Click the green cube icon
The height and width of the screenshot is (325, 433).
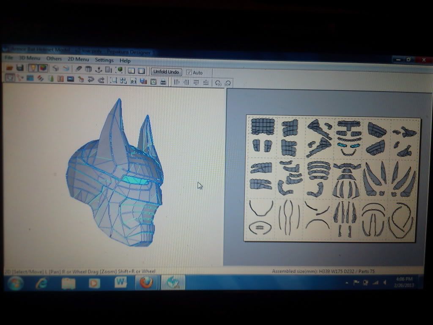[120, 70]
